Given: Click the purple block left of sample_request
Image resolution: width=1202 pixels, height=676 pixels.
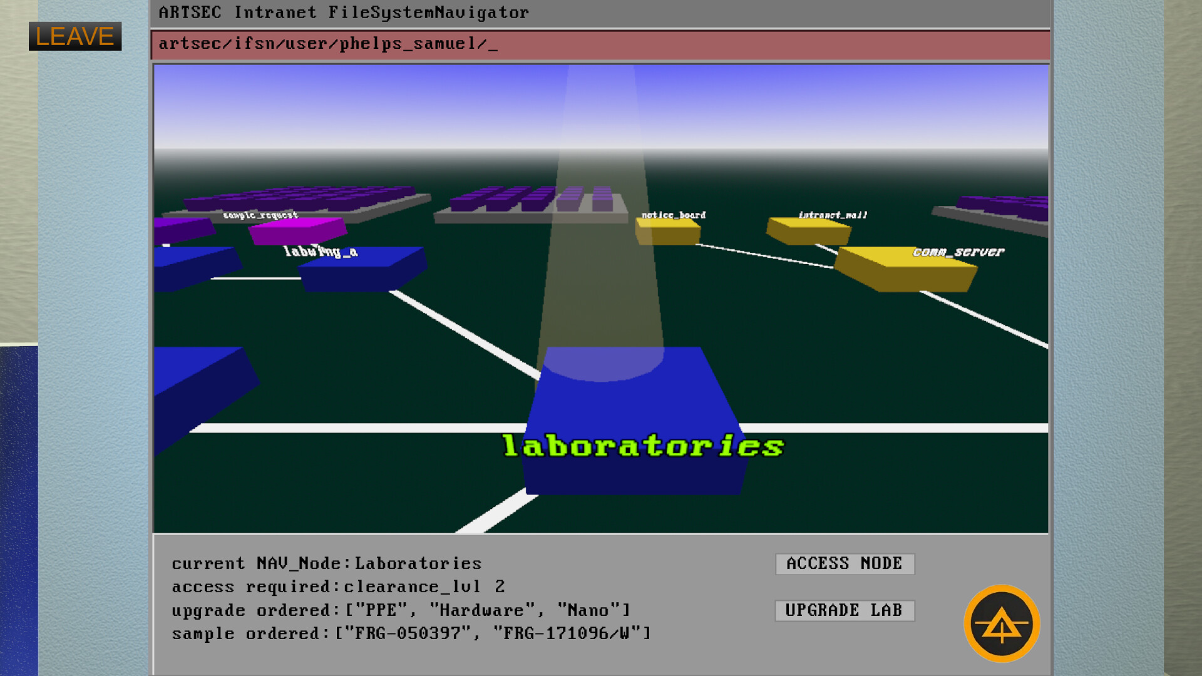Looking at the screenshot, I should pos(182,229).
